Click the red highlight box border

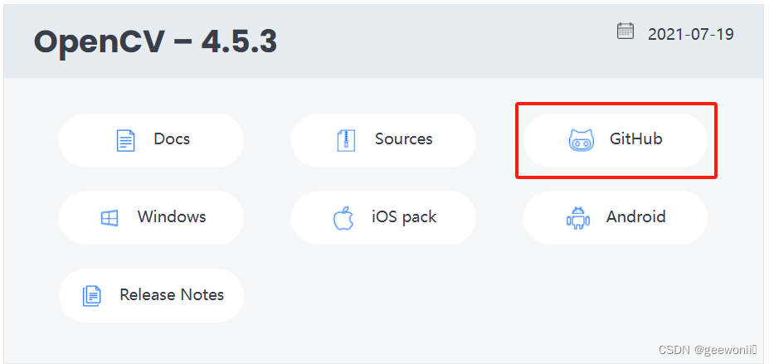616,104
